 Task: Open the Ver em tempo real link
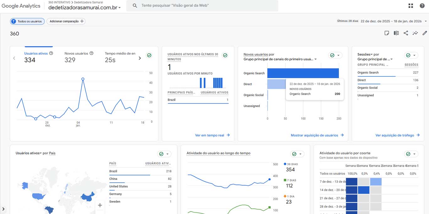[x=212, y=135]
